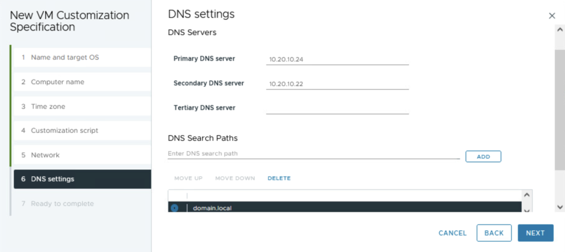
Task: Focus the Tertiary DNS server field
Action: 337,108
